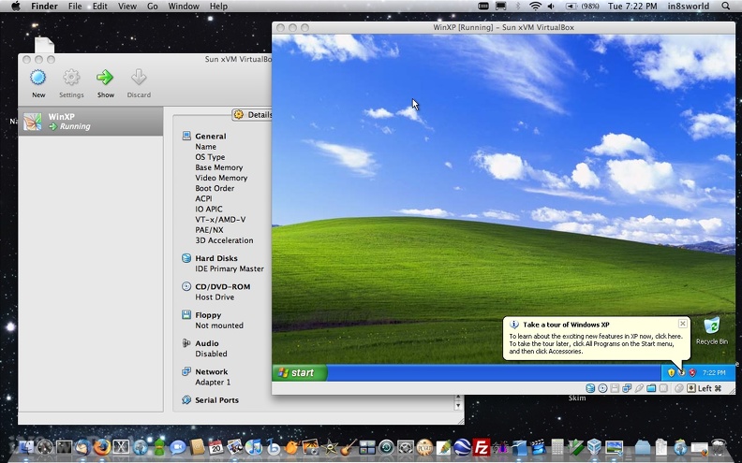Click the details pane scroll-up arrow

click(x=457, y=398)
